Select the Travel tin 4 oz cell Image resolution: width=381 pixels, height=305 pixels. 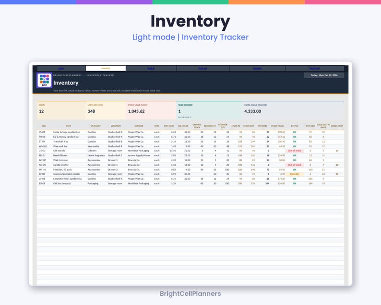click(61, 142)
